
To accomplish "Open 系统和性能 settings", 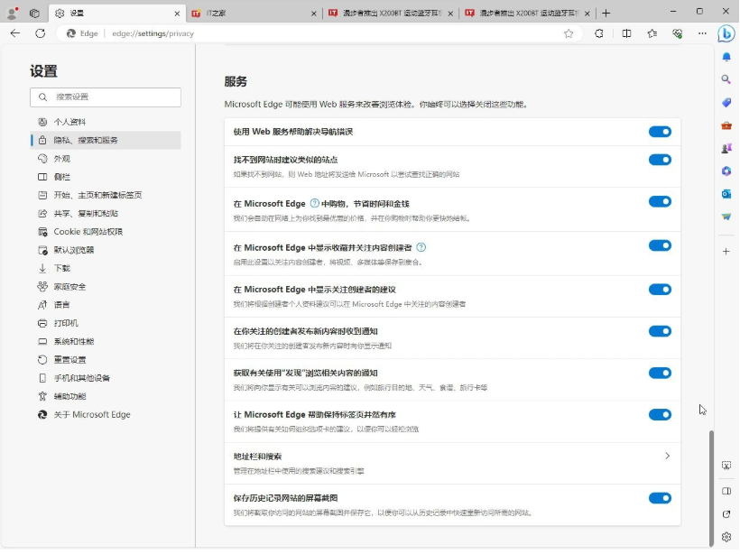I will (106, 341).
